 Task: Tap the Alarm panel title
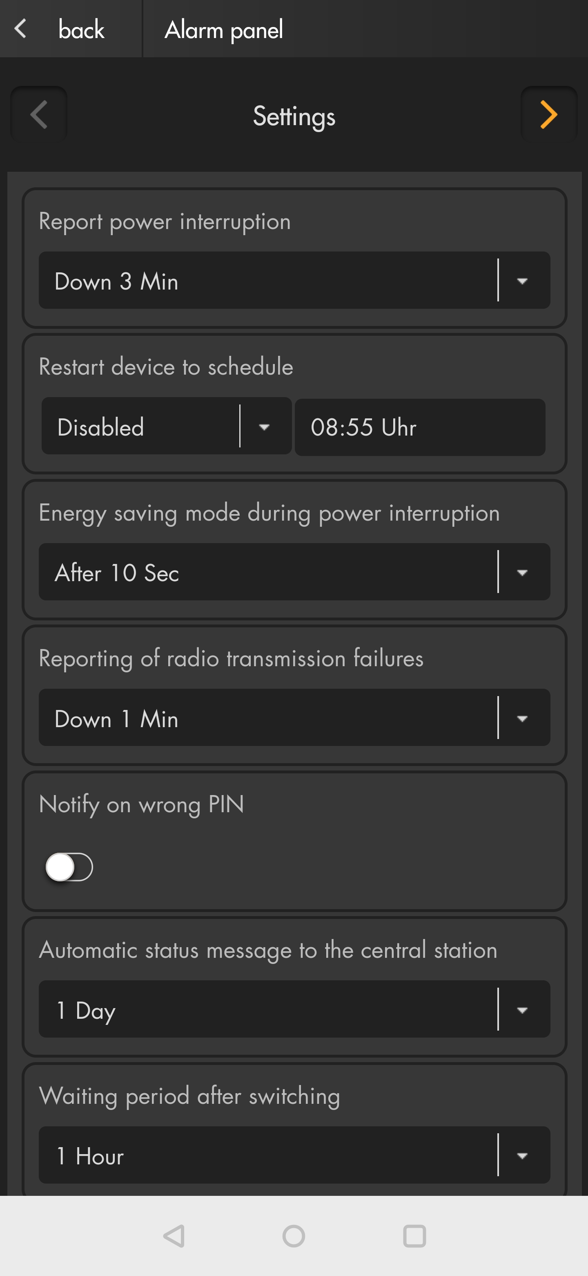pos(223,30)
